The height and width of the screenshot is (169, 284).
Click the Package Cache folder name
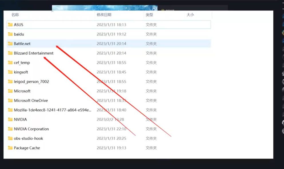(27, 148)
